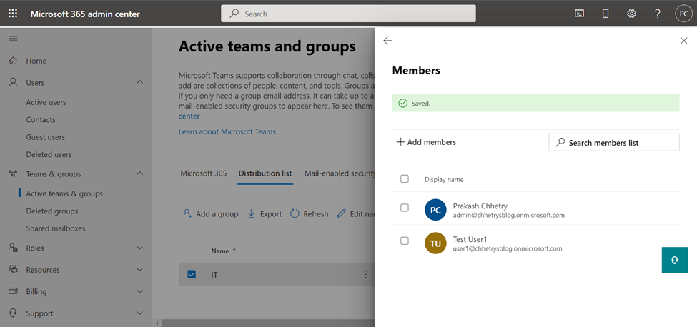The width and height of the screenshot is (697, 327).
Task: Open Deleted users in sidebar
Action: click(49, 154)
